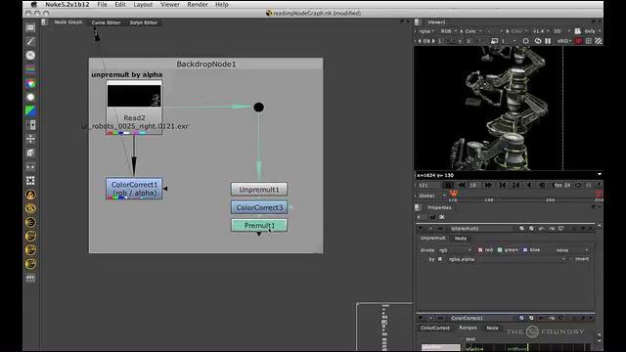The height and width of the screenshot is (352, 626).
Task: Select the Unpremult1 node
Action: [x=259, y=190]
